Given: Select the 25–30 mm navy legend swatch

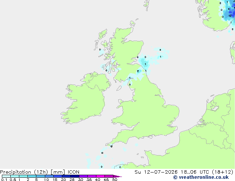Looking at the screenshot, I should [x=75, y=176].
